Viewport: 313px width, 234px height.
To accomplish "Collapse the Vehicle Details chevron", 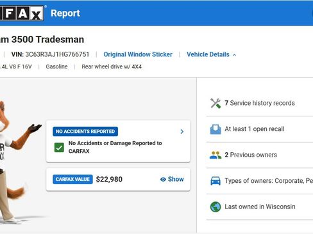I will [234, 55].
